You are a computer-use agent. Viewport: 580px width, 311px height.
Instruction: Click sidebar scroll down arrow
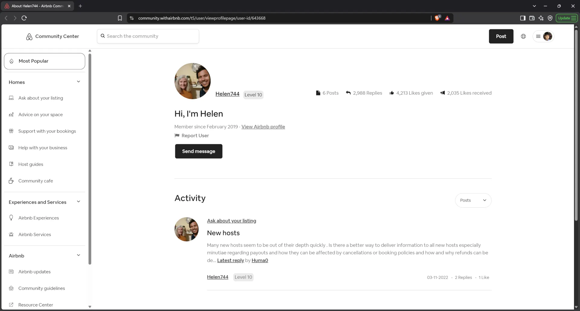90,307
